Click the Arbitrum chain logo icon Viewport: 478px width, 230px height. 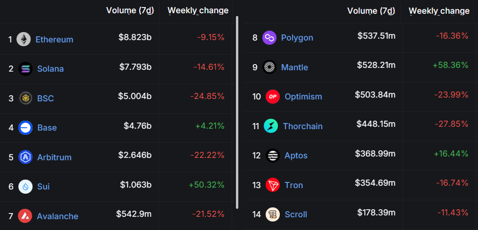[x=25, y=157]
